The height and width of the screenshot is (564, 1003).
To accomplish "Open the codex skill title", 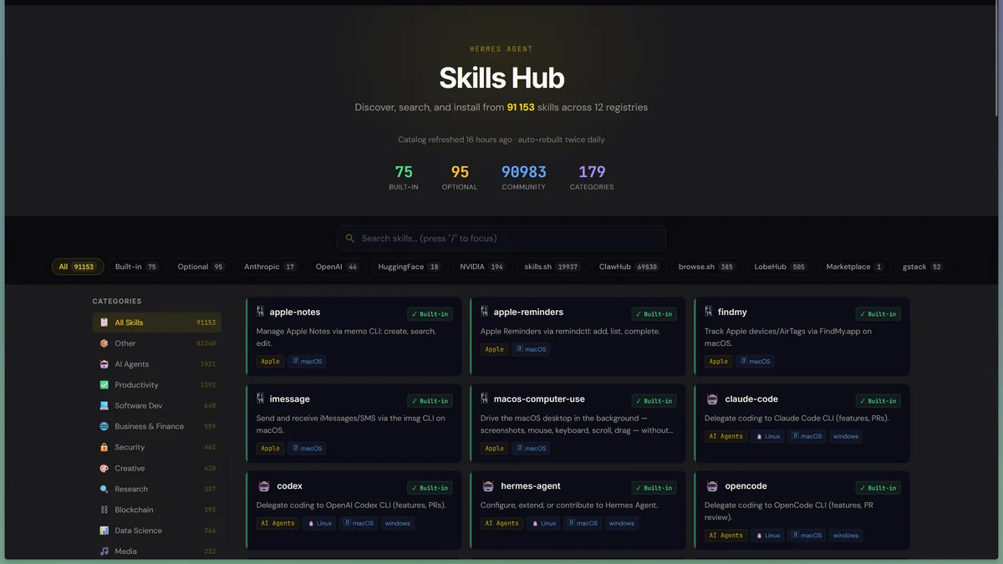I will click(x=289, y=485).
